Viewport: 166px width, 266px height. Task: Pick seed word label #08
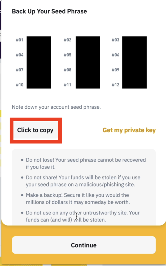click(x=67, y=70)
